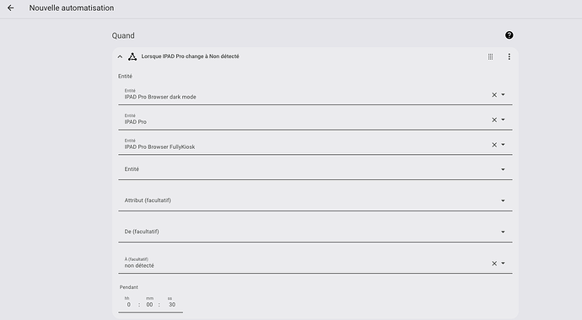The height and width of the screenshot is (320, 582).
Task: Clear the 'non détecté' value
Action: point(494,264)
